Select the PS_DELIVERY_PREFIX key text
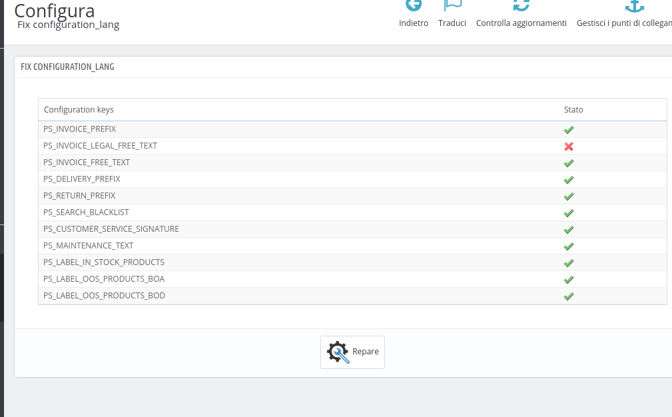672x417 pixels. 82,179
